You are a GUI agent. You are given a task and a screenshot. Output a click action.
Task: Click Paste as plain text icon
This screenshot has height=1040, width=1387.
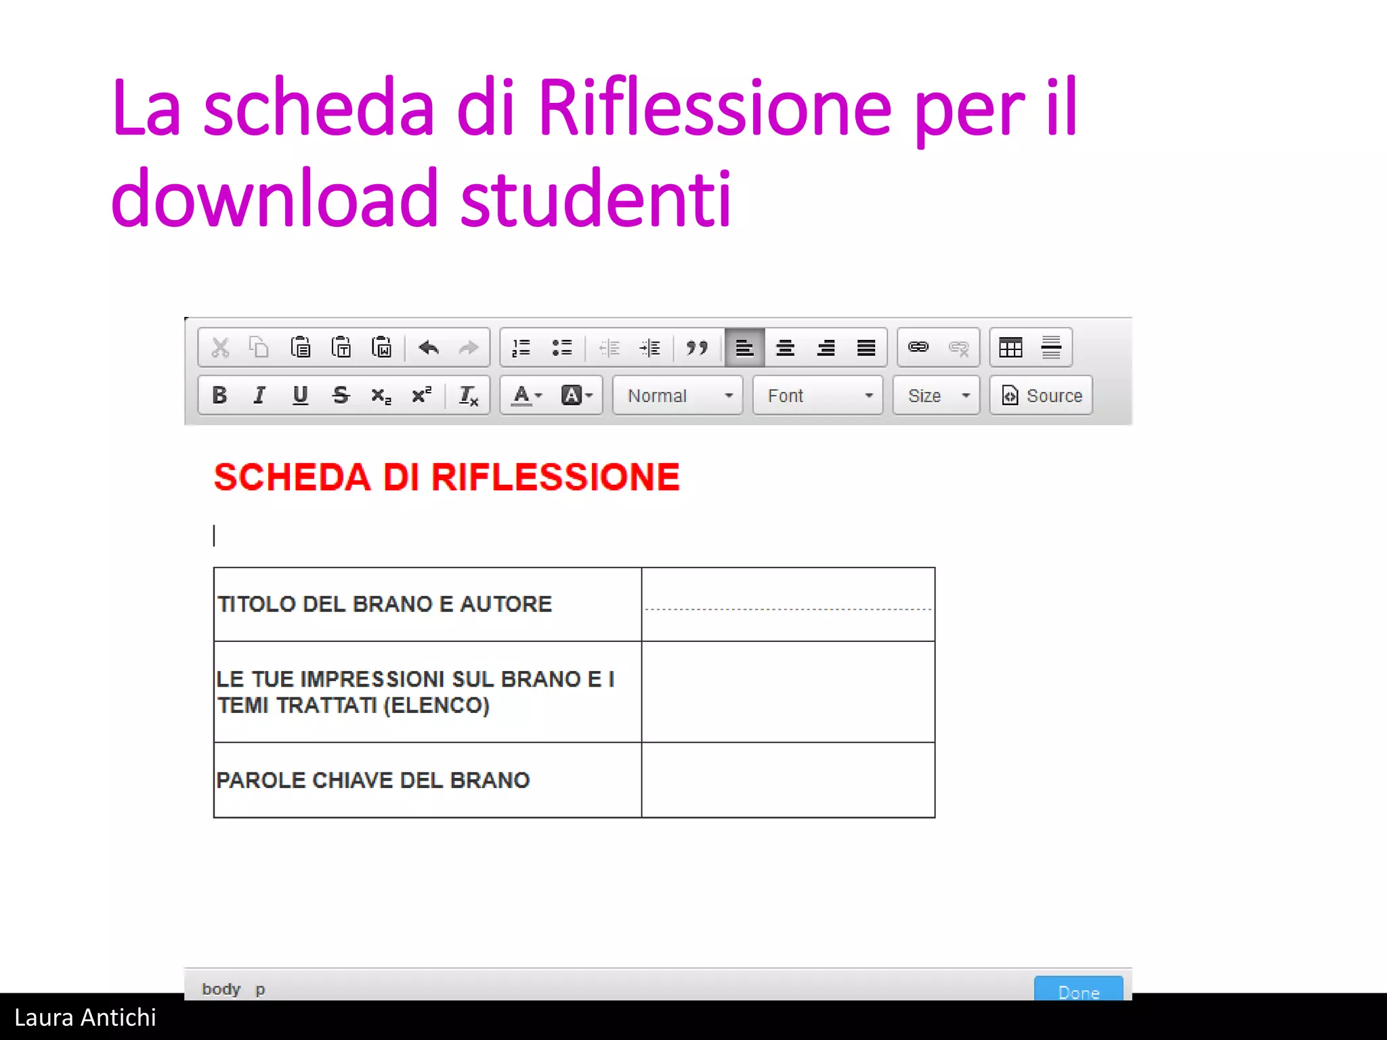341,347
